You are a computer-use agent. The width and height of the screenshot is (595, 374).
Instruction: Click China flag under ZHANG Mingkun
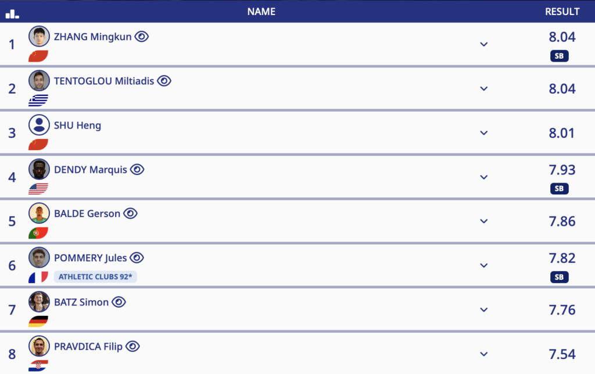click(x=38, y=56)
